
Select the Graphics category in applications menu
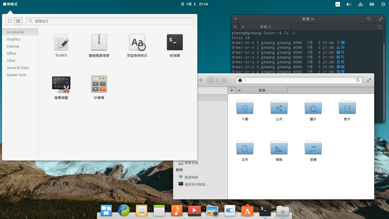(13, 39)
